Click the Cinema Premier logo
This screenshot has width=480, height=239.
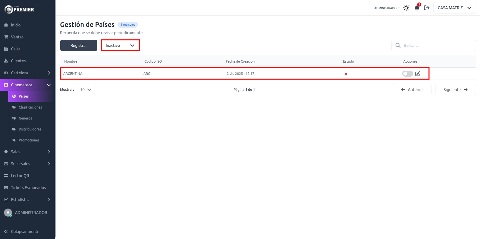pyautogui.click(x=19, y=9)
